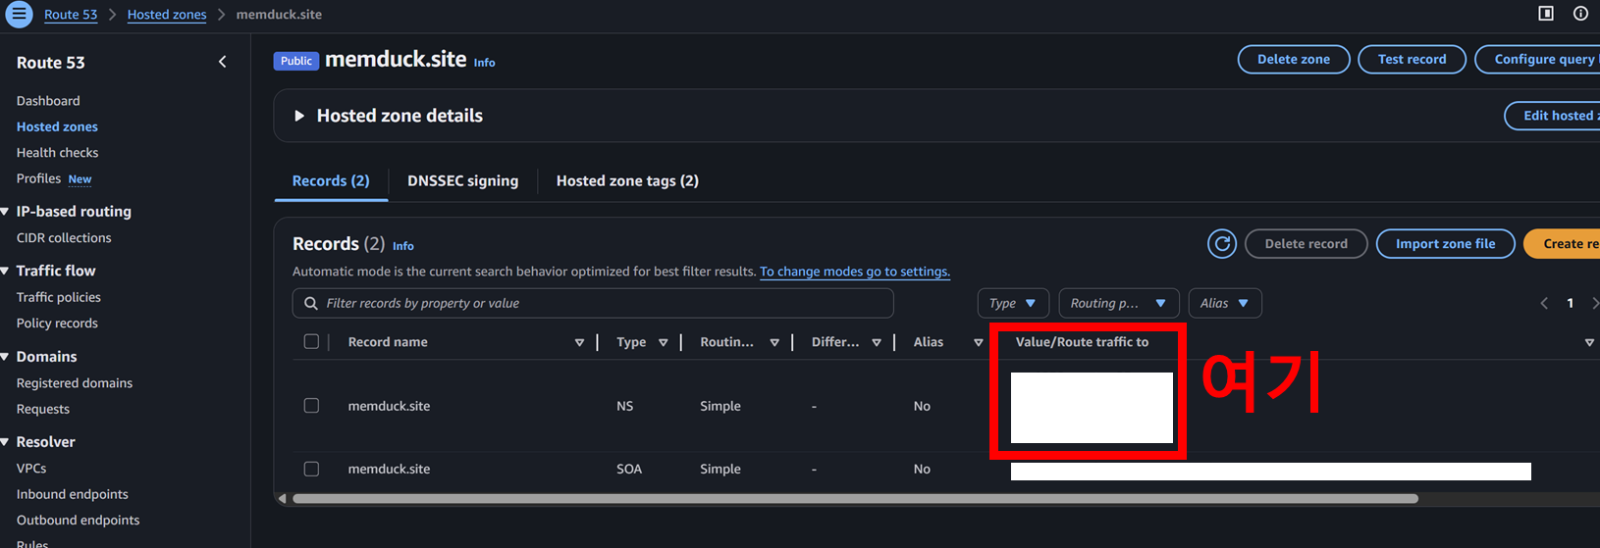Tick the select-all records checkbox
This screenshot has width=1600, height=548.
click(311, 342)
